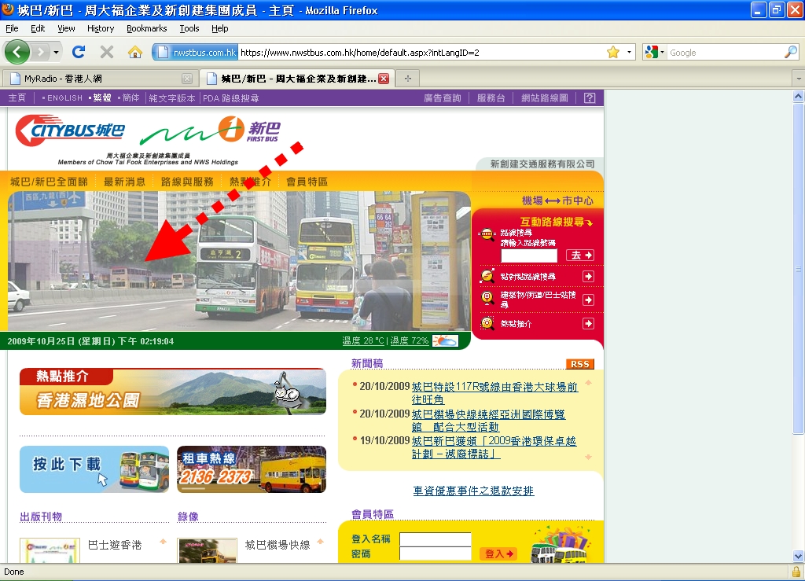
Task: Click the site identity icon in address bar
Action: point(196,53)
